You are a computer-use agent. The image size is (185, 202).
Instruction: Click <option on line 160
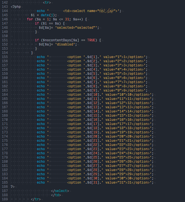click(74, 78)
